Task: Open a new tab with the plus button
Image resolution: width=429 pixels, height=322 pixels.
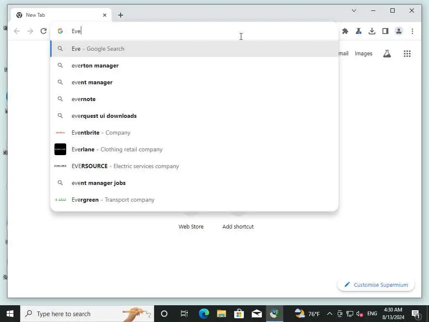Action: tap(121, 15)
